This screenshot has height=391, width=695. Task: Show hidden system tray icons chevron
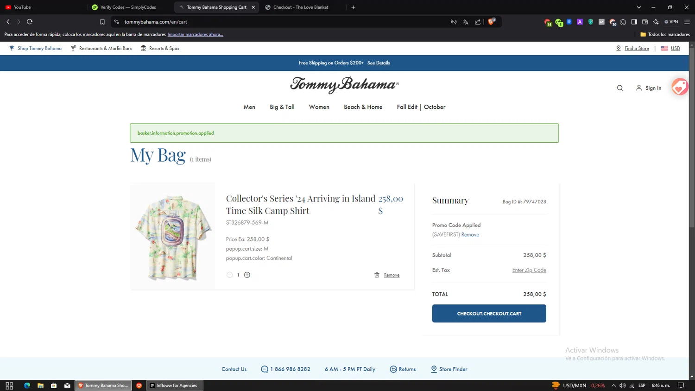(x=613, y=385)
